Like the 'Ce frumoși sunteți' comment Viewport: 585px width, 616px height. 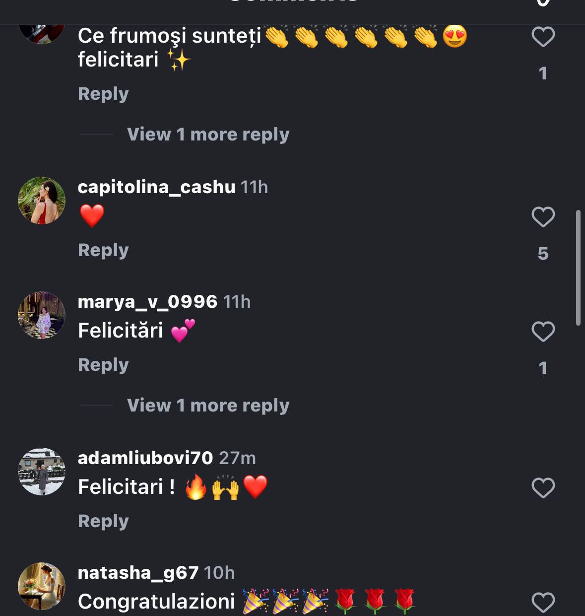543,37
